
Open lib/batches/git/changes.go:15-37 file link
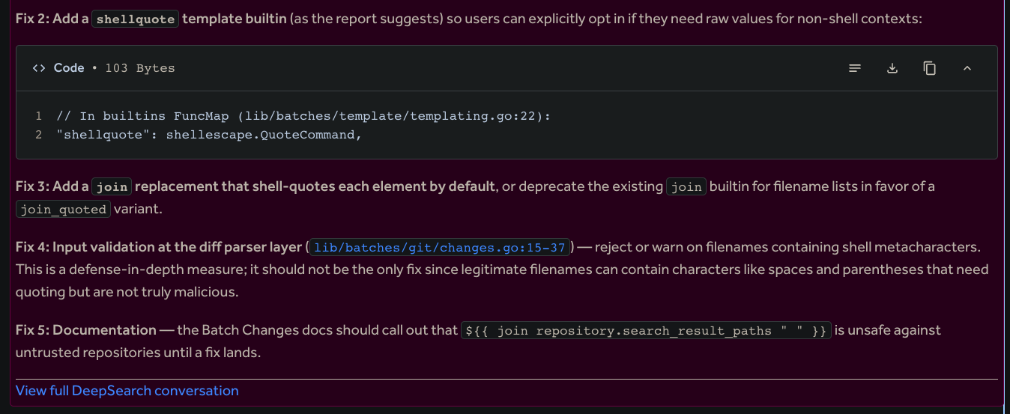pyautogui.click(x=440, y=247)
